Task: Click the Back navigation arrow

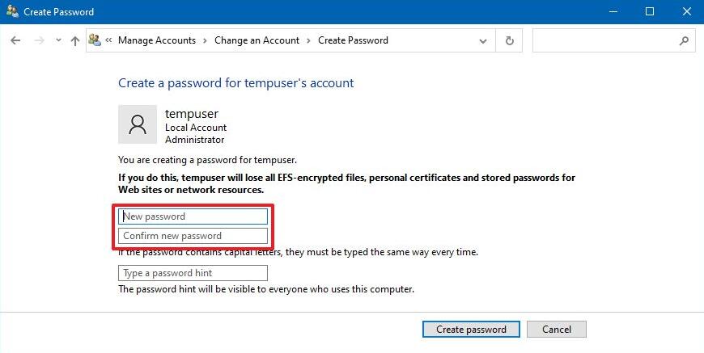Action: (15, 40)
